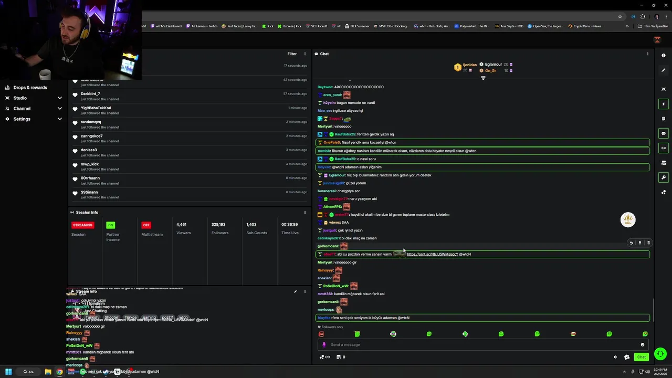672x378 pixels.
Task: Open the 'wtcN's Dashboard' bookmark
Action: [166, 26]
